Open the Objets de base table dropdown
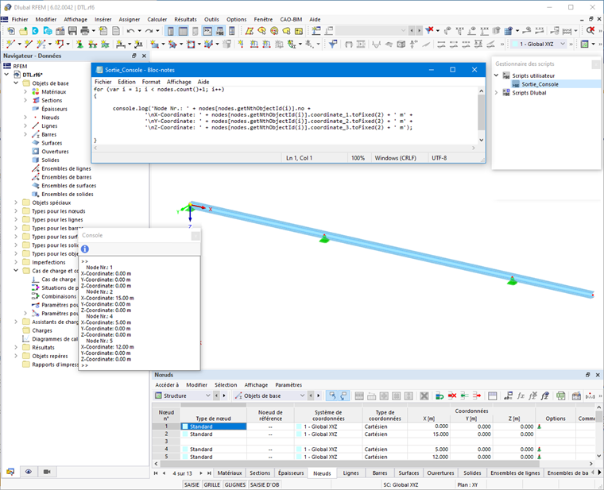 click(269, 395)
